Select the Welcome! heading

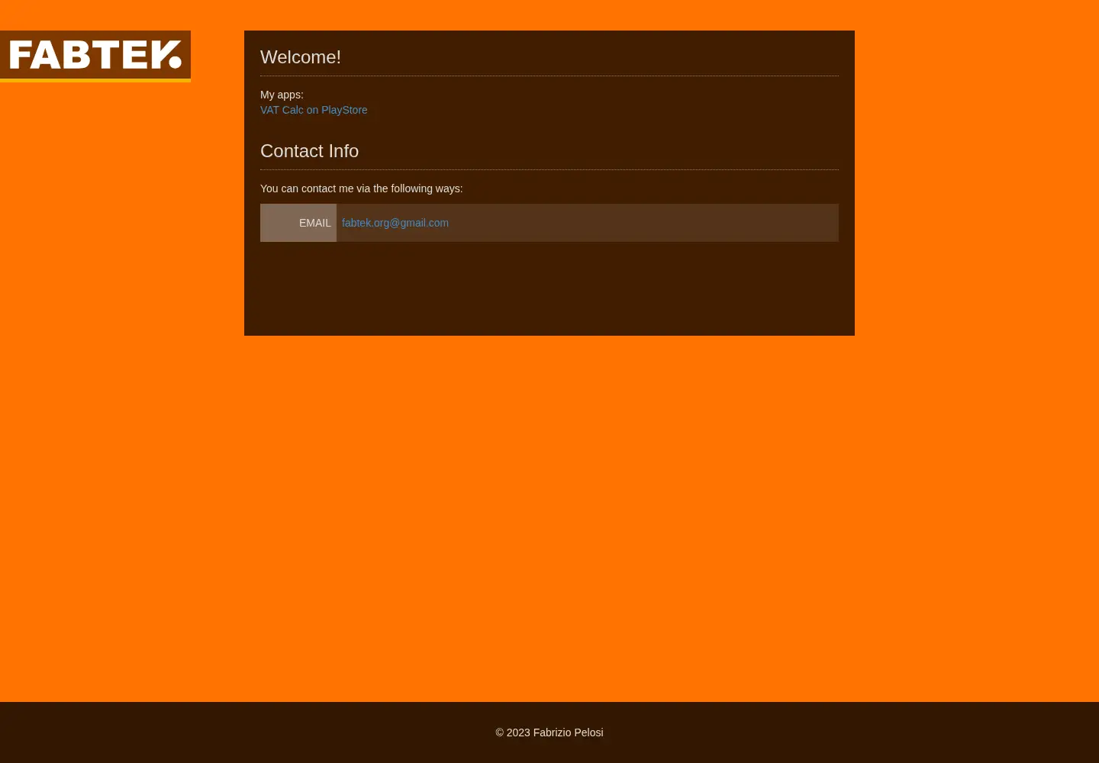tap(301, 57)
